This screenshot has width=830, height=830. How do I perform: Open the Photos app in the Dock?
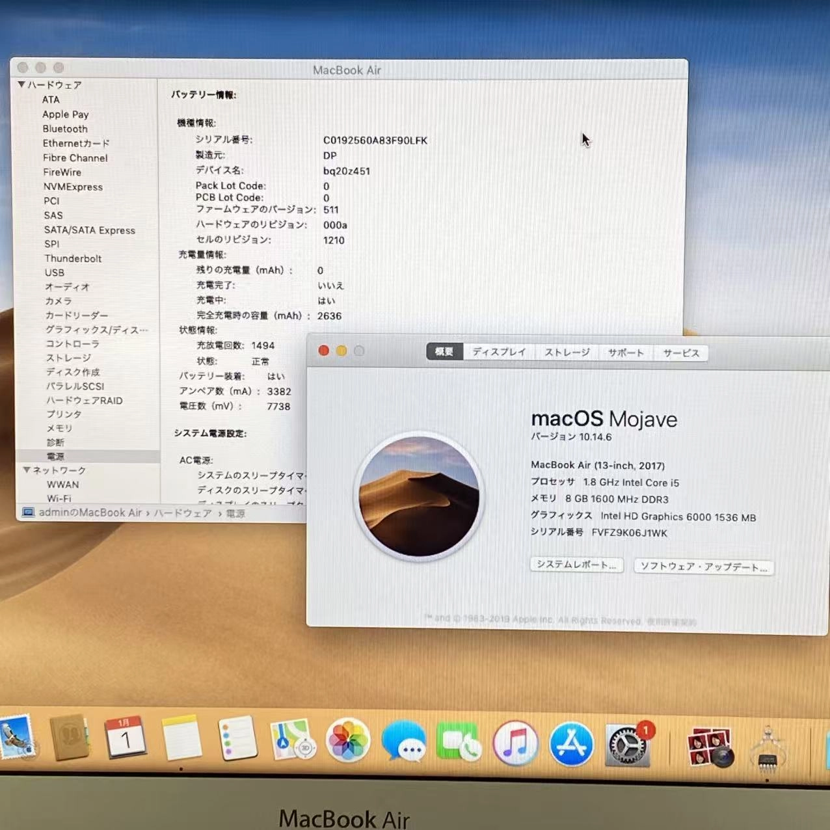348,740
